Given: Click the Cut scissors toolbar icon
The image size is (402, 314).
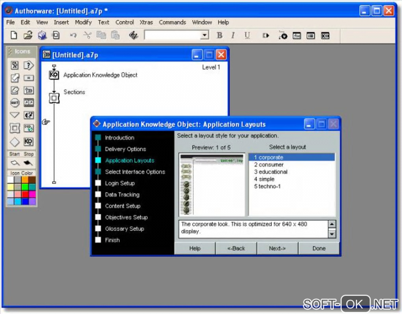Looking at the screenshot, I should (87, 35).
